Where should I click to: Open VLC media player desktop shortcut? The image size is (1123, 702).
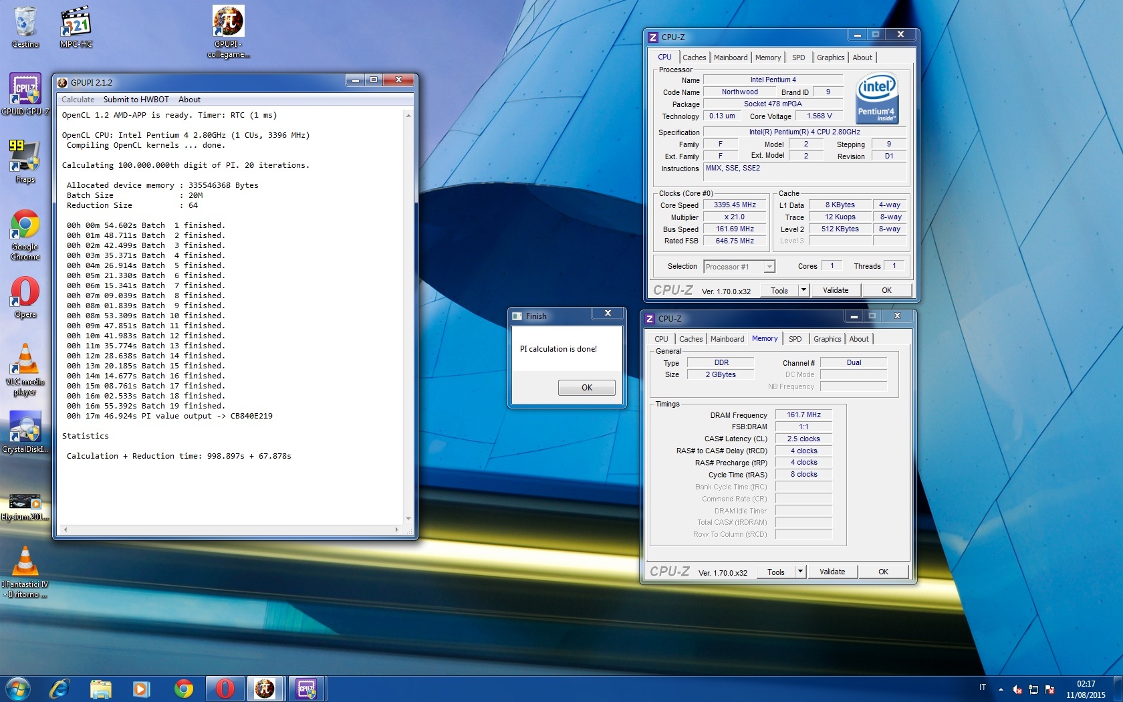coord(25,370)
